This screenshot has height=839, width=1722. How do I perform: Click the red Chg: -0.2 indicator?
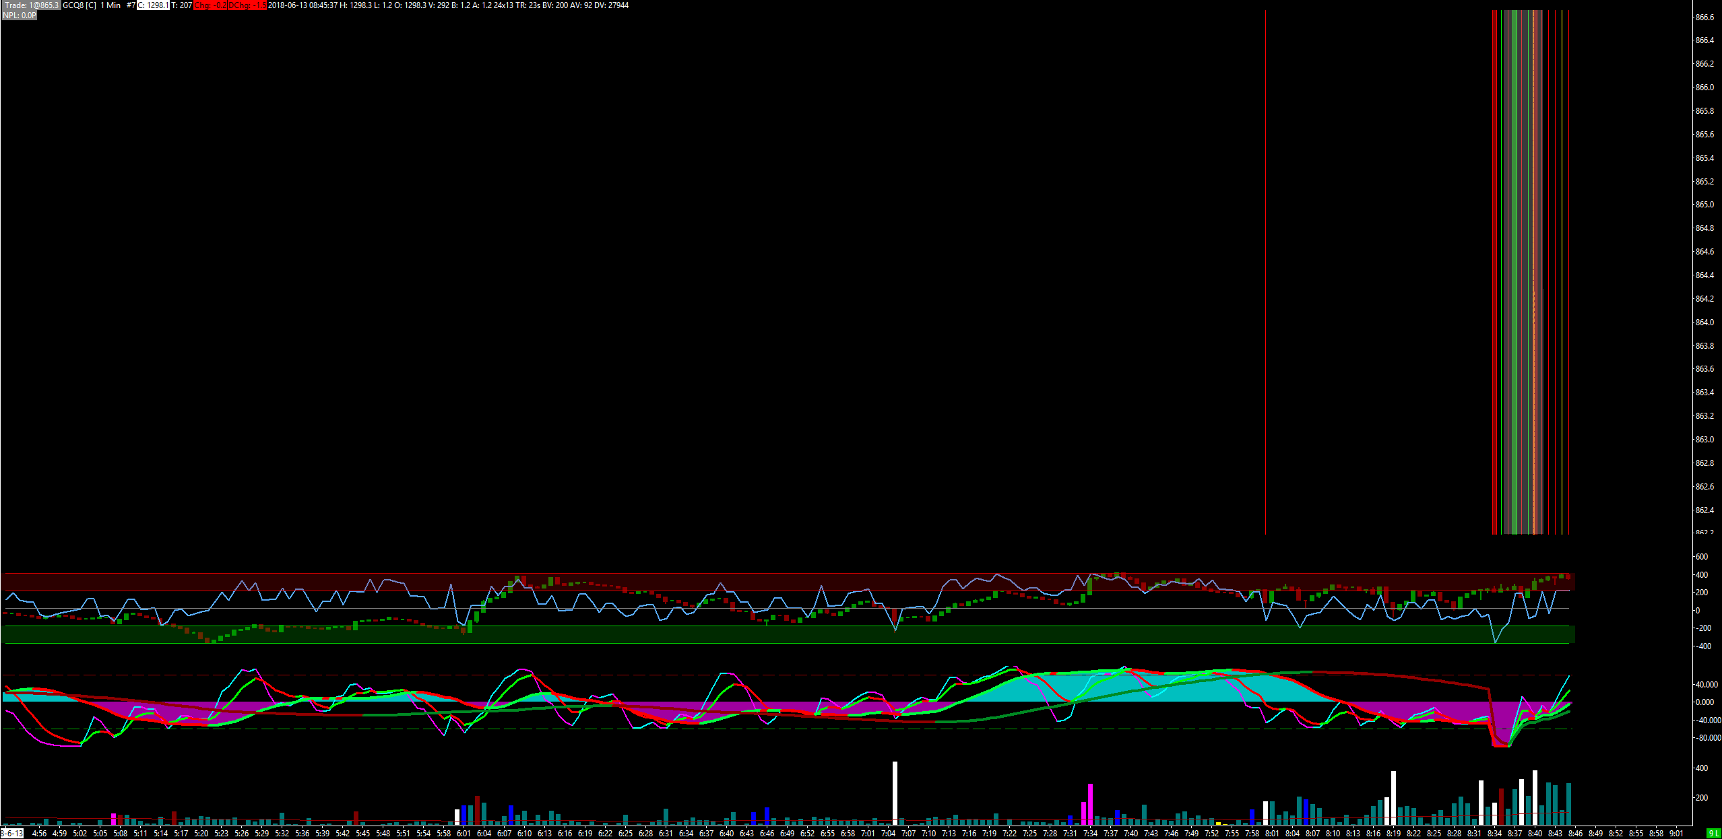tap(211, 5)
